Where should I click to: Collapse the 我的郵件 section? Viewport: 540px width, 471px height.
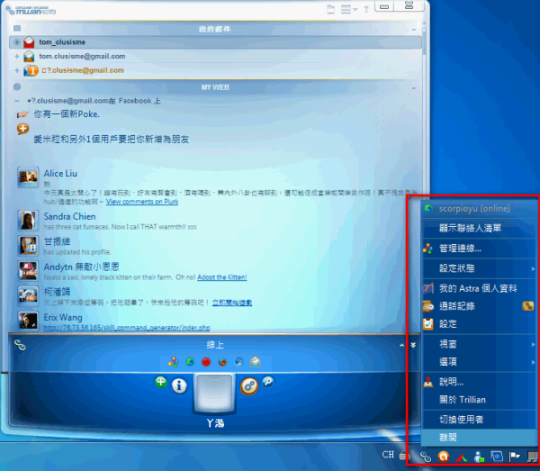[x=413, y=30]
